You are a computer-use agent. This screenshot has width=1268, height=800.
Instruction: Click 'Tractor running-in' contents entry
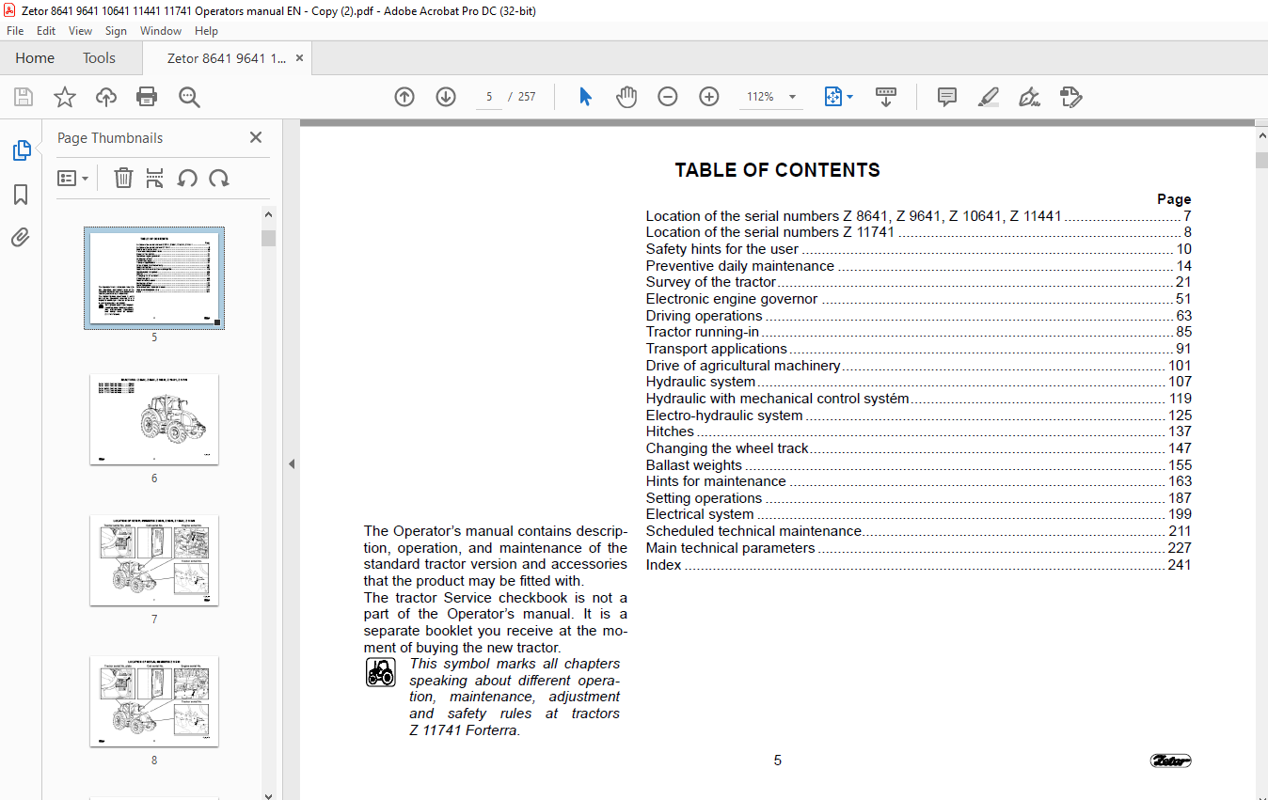coord(918,332)
